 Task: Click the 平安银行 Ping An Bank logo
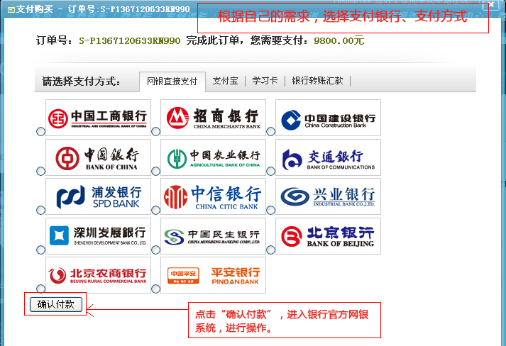click(214, 275)
